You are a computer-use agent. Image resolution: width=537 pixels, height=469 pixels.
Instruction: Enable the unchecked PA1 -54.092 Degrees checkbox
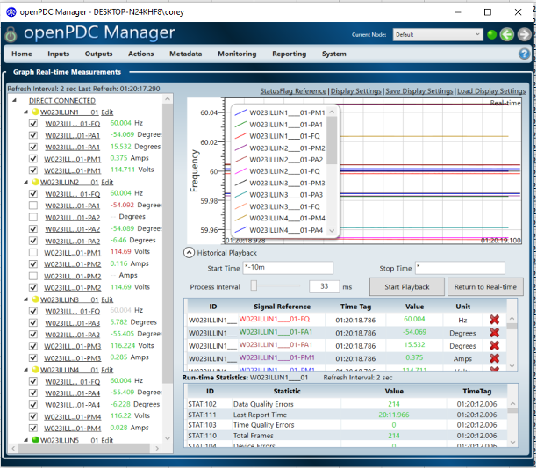pos(33,205)
